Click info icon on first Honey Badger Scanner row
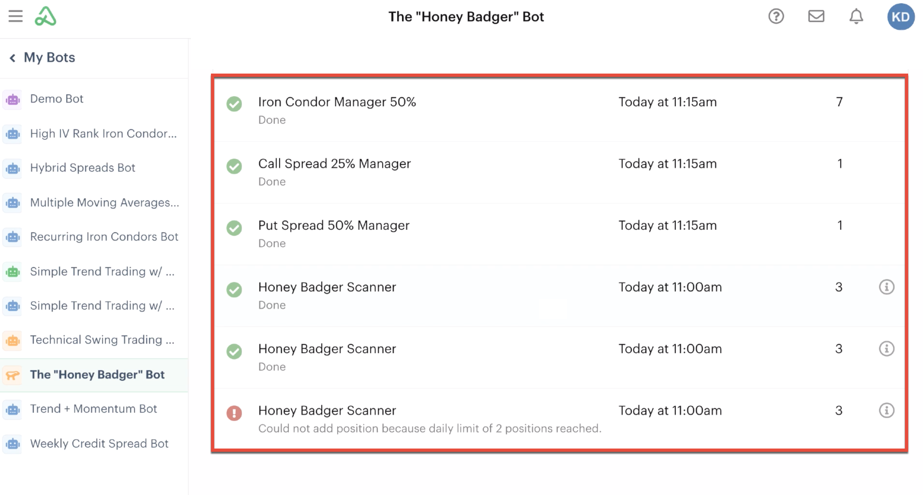This screenshot has height=495, width=923. pyautogui.click(x=887, y=287)
